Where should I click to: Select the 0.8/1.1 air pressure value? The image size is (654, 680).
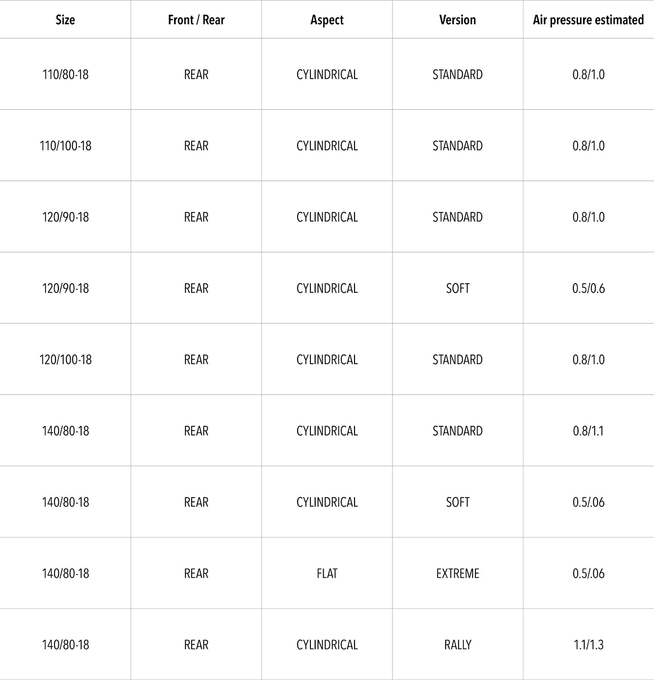coord(589,431)
